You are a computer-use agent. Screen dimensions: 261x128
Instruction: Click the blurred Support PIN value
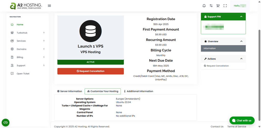point(214,27)
